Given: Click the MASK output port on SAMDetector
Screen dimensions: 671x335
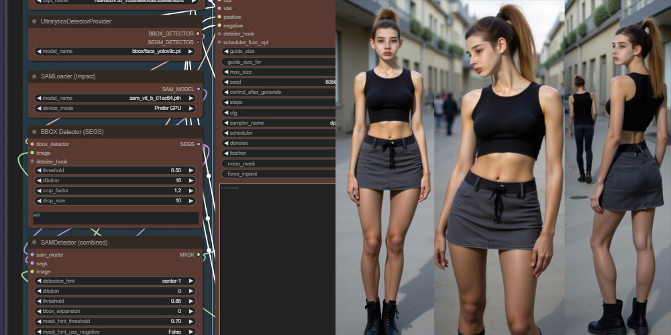Looking at the screenshot, I should [x=198, y=255].
